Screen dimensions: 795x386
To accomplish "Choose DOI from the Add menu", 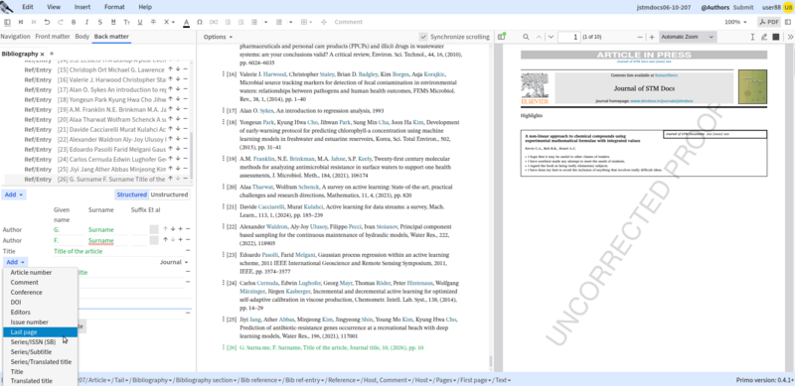I will click(40, 303).
